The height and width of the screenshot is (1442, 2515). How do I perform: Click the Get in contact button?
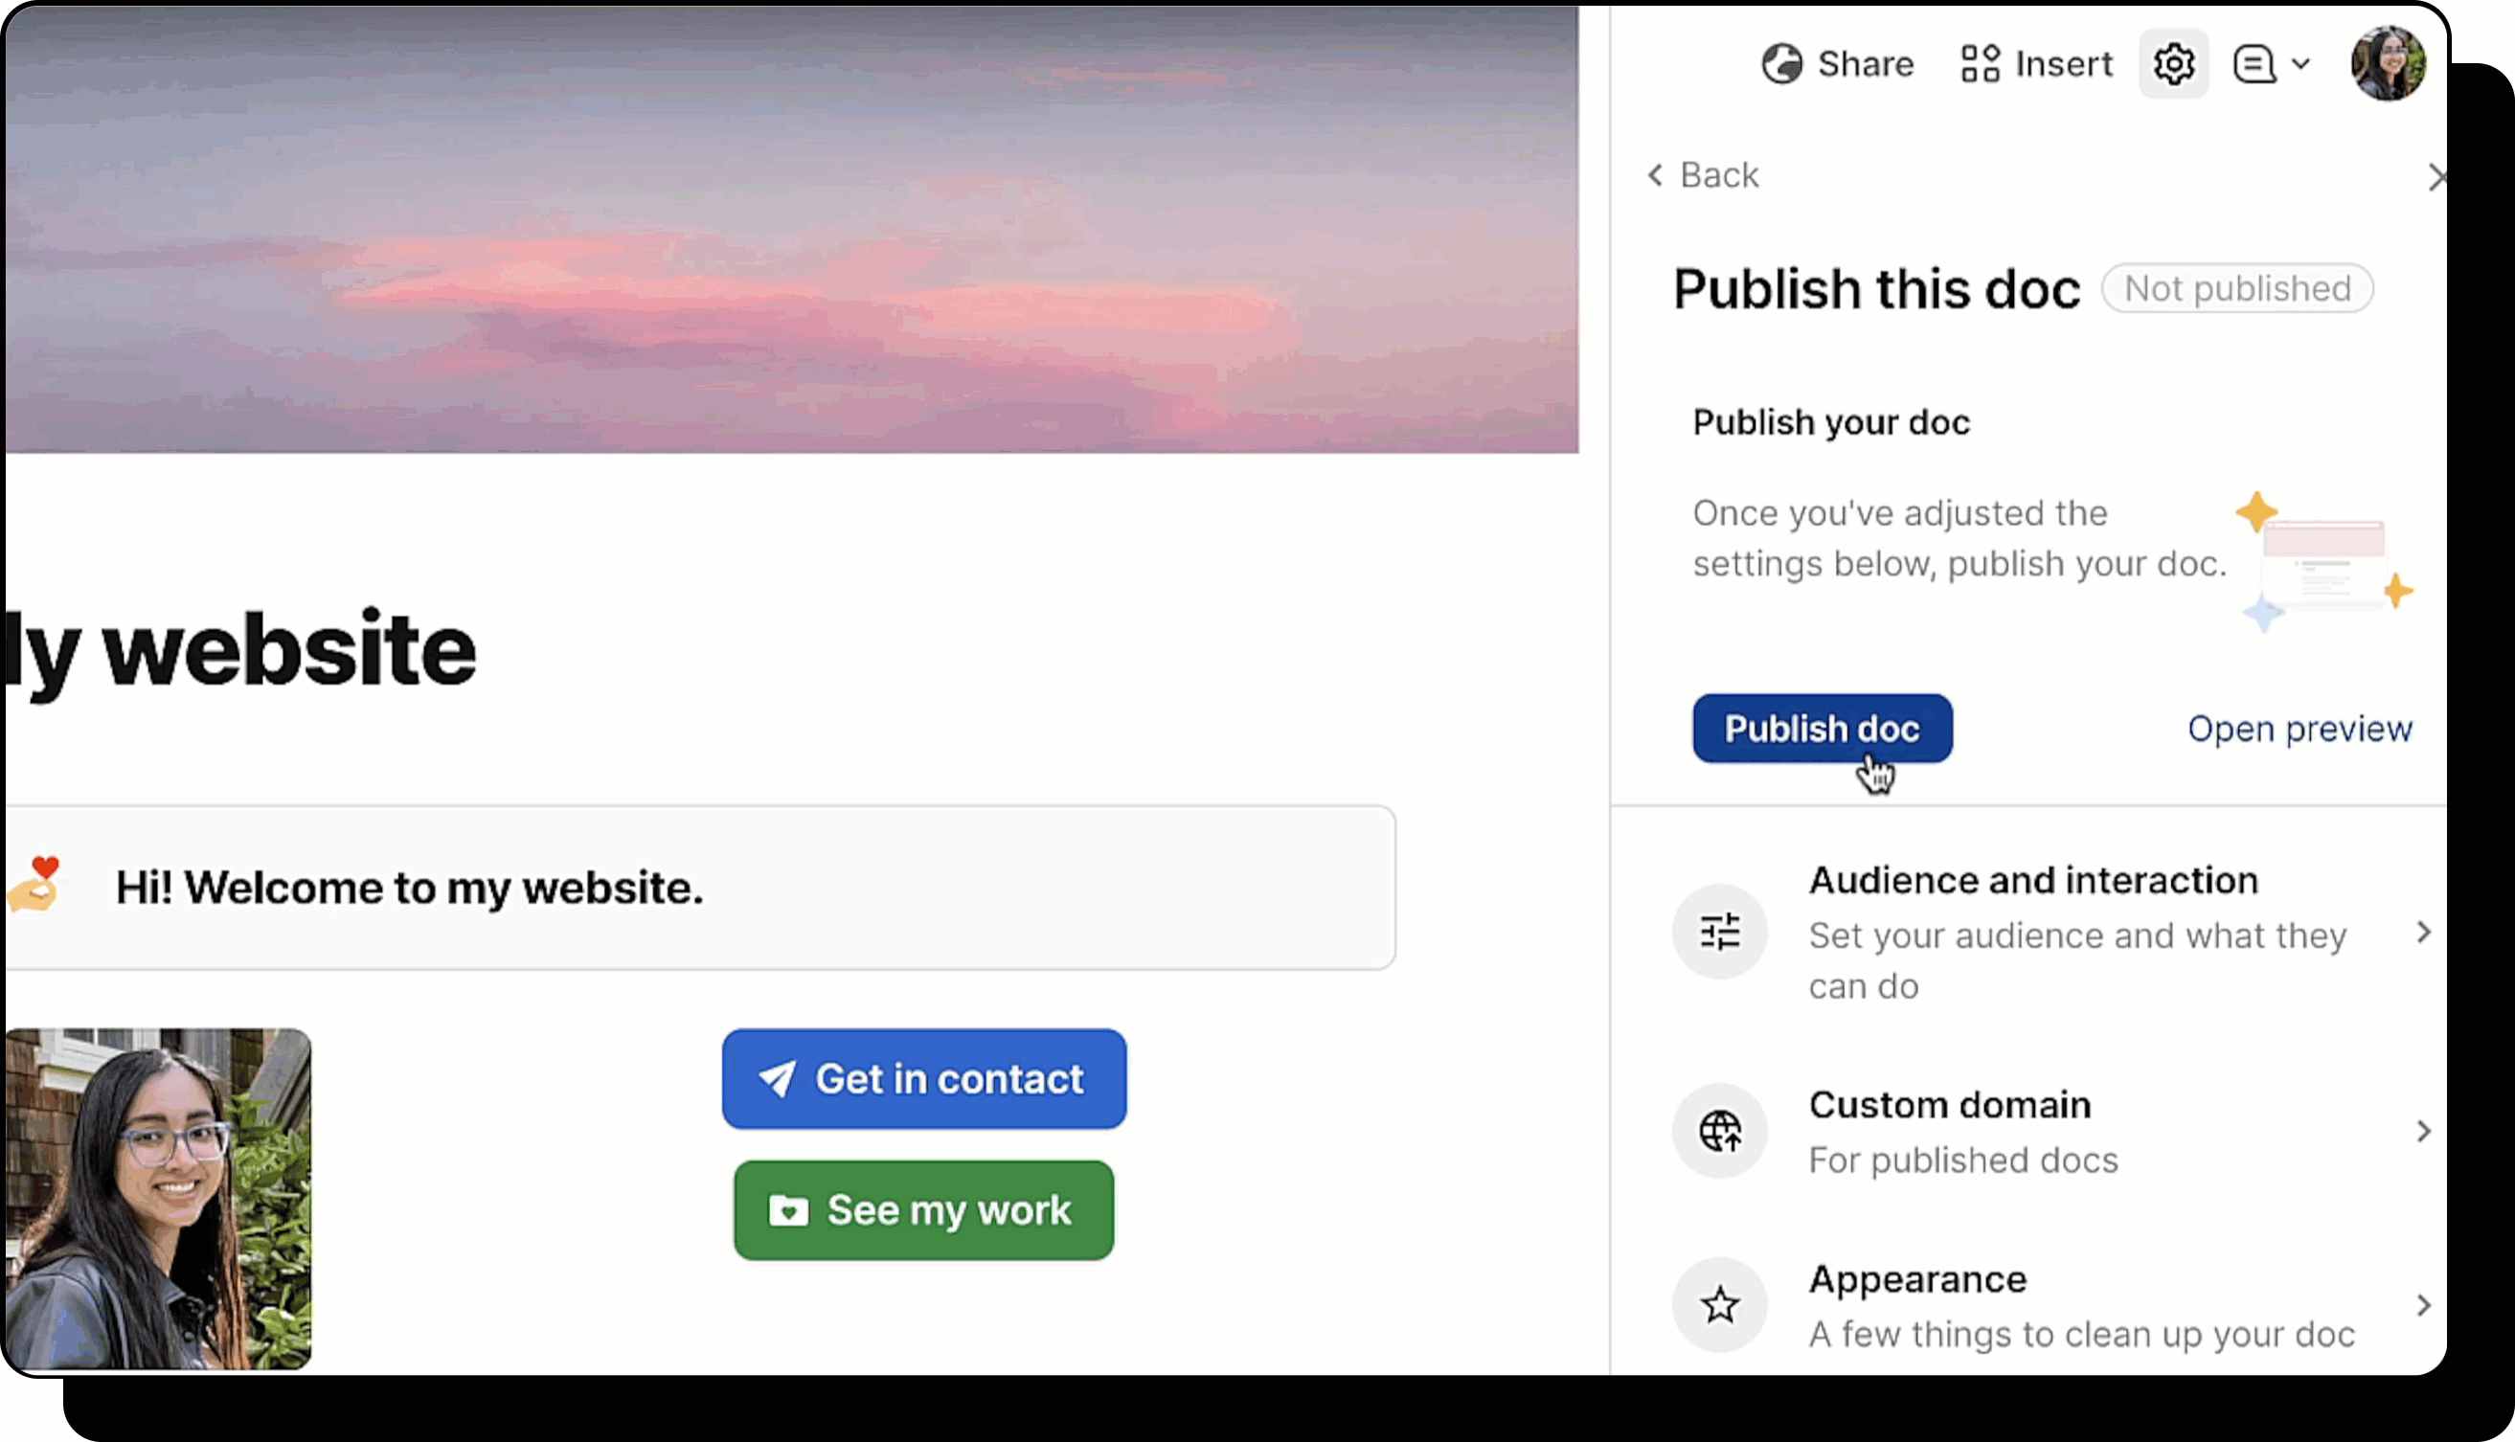[923, 1078]
